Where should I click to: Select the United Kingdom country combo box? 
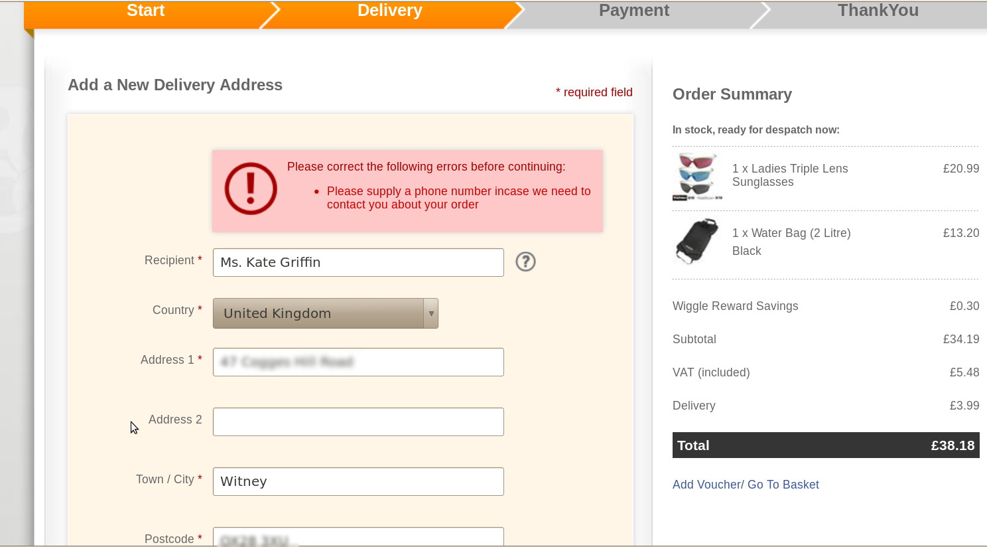click(325, 313)
